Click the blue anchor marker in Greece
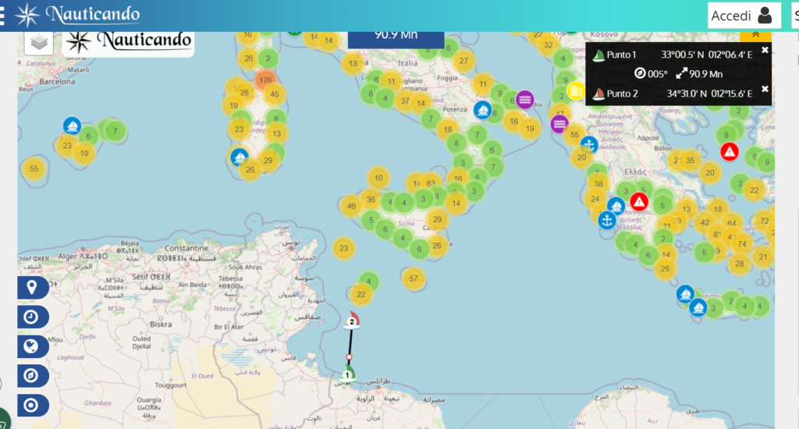This screenshot has width=799, height=429. pyautogui.click(x=607, y=220)
